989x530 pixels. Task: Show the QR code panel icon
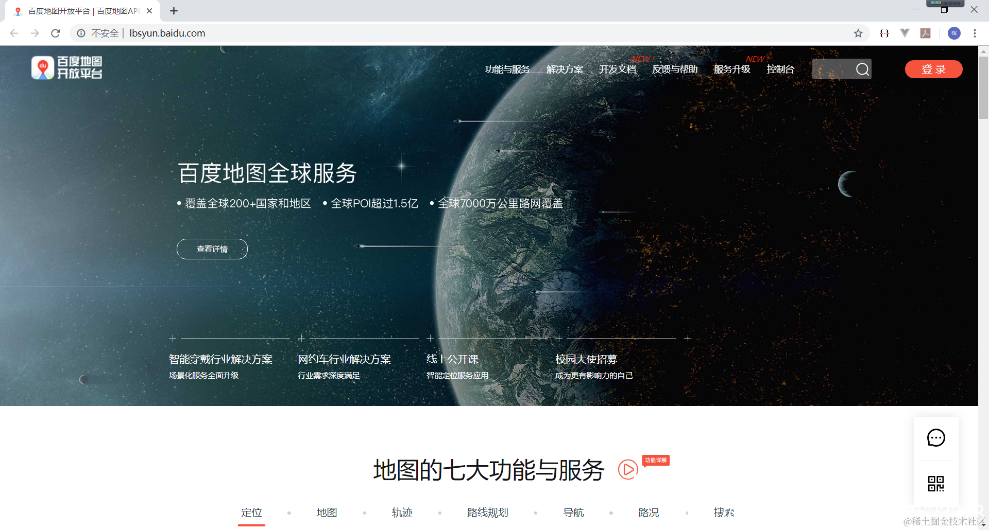coord(936,484)
